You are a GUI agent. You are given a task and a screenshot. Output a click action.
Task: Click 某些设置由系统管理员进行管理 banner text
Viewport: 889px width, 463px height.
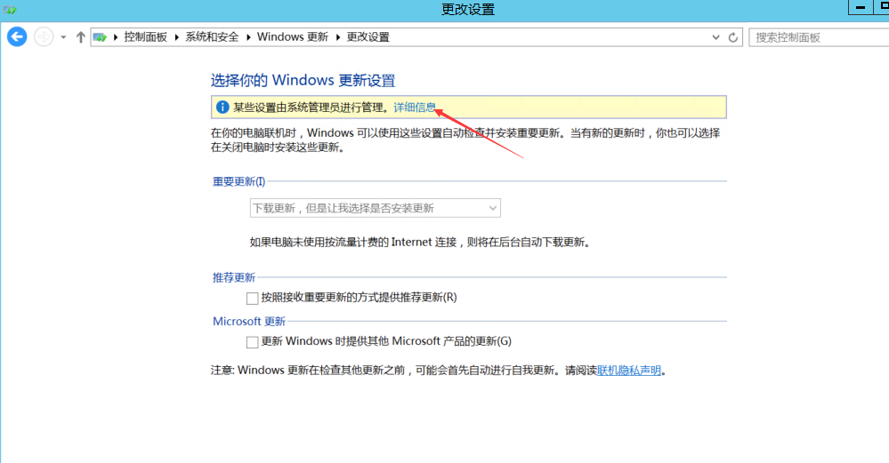coord(311,107)
